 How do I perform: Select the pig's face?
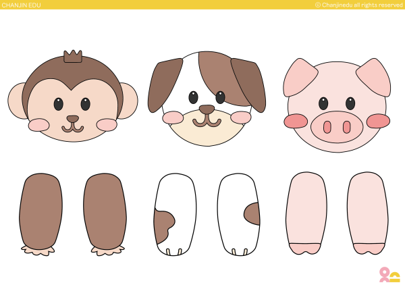point(336,88)
